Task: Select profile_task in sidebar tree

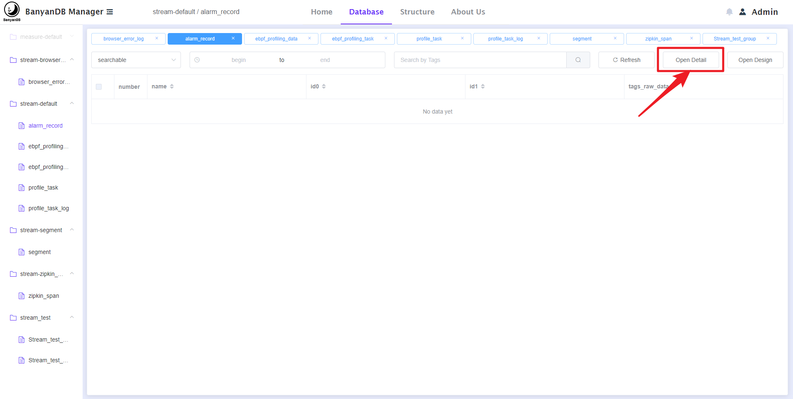Action: click(x=43, y=188)
